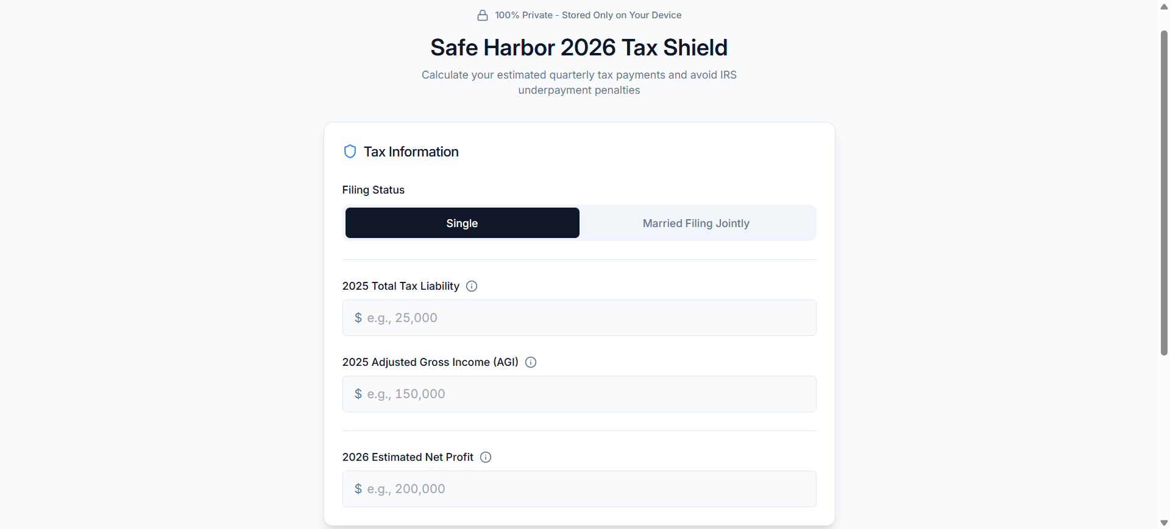The height and width of the screenshot is (529, 1170).
Task: Click the dollar sign in the AGI field
Action: (358, 393)
